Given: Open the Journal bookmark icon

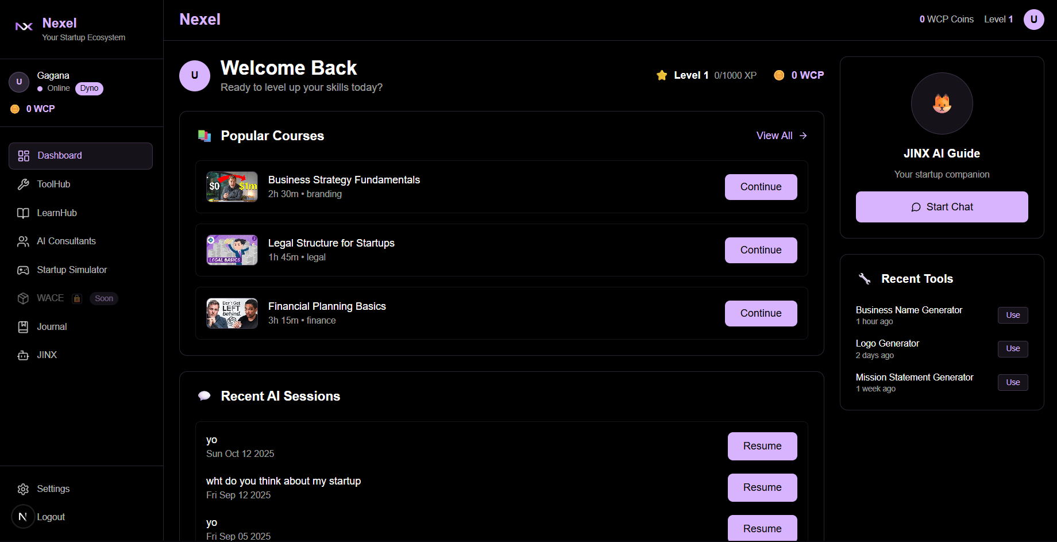Looking at the screenshot, I should coord(23,326).
